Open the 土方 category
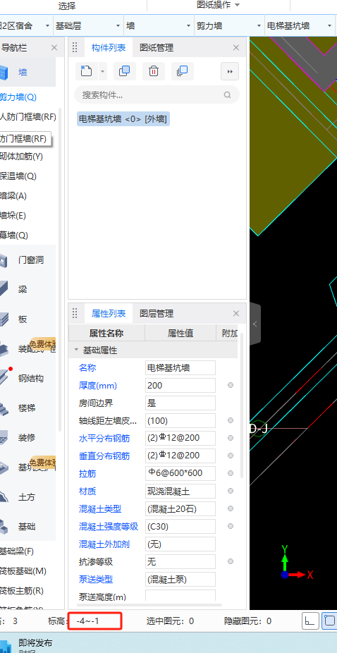This screenshot has width=337, height=653. pos(27,497)
